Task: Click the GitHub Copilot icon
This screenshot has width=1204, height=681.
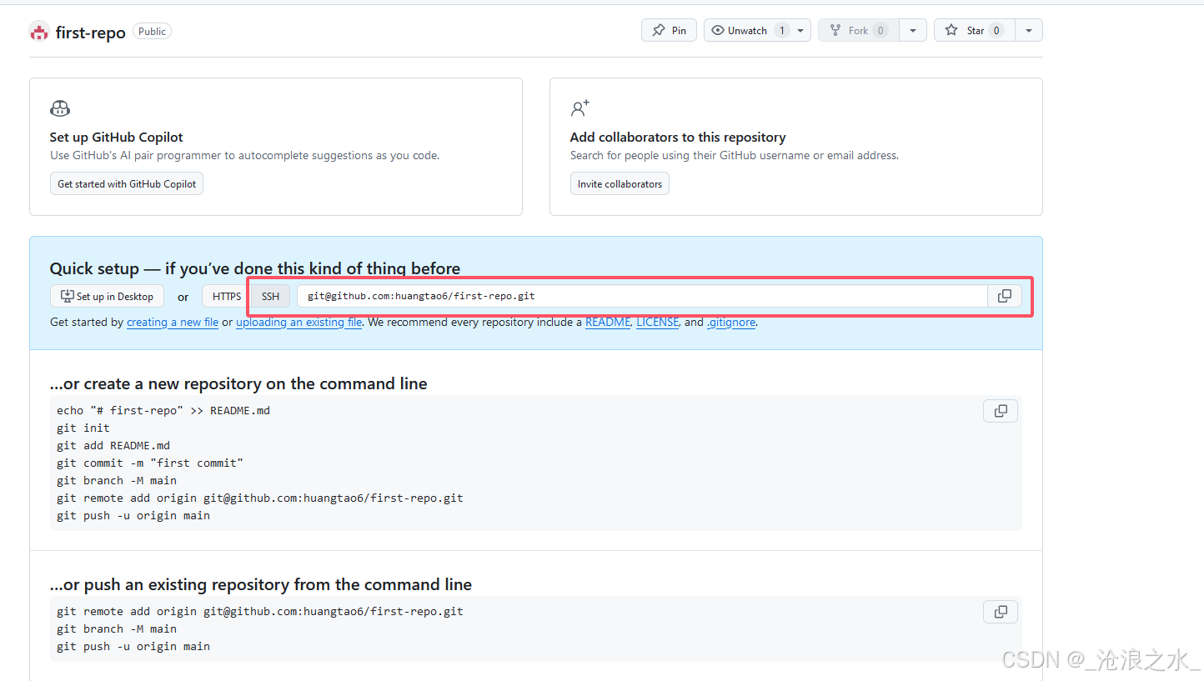Action: [x=60, y=108]
